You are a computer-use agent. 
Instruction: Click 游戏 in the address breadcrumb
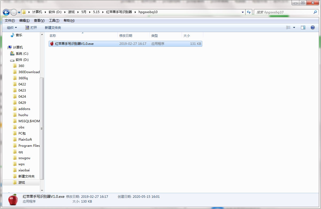[x=71, y=12]
